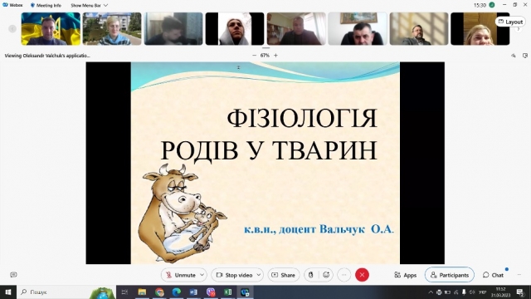This screenshot has height=299, width=531.
Task: Toggle the Participants panel
Action: [450, 275]
